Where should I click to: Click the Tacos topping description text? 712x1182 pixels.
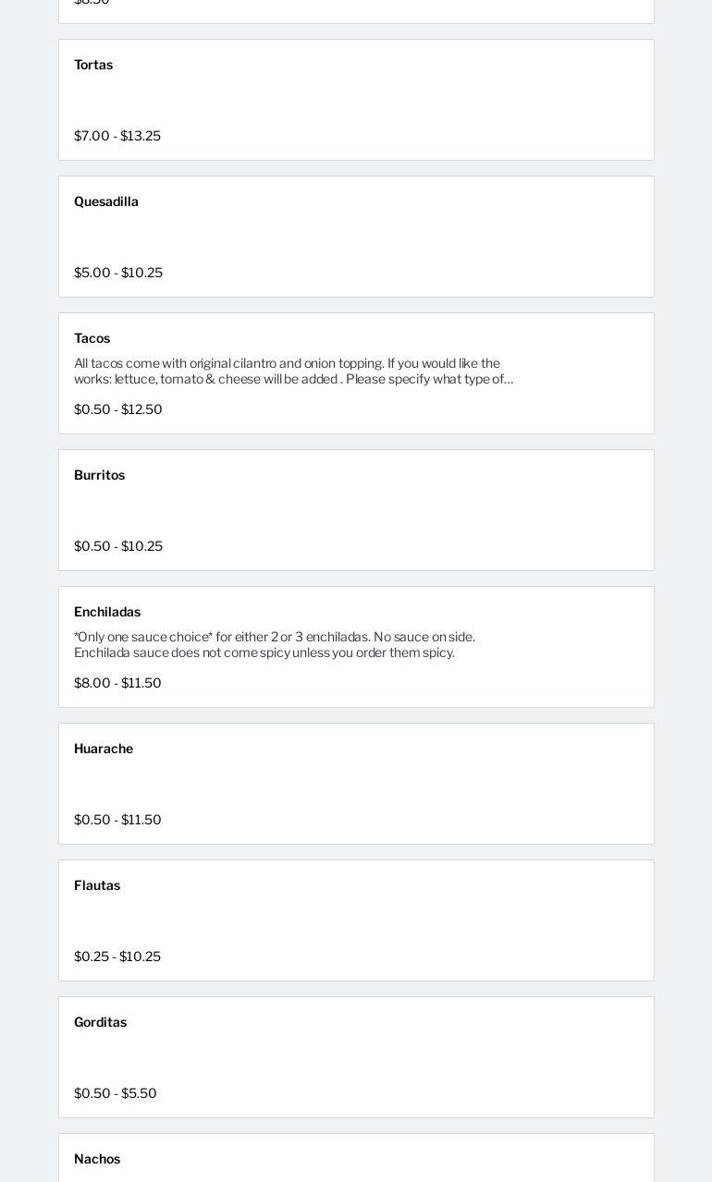[x=293, y=372]
